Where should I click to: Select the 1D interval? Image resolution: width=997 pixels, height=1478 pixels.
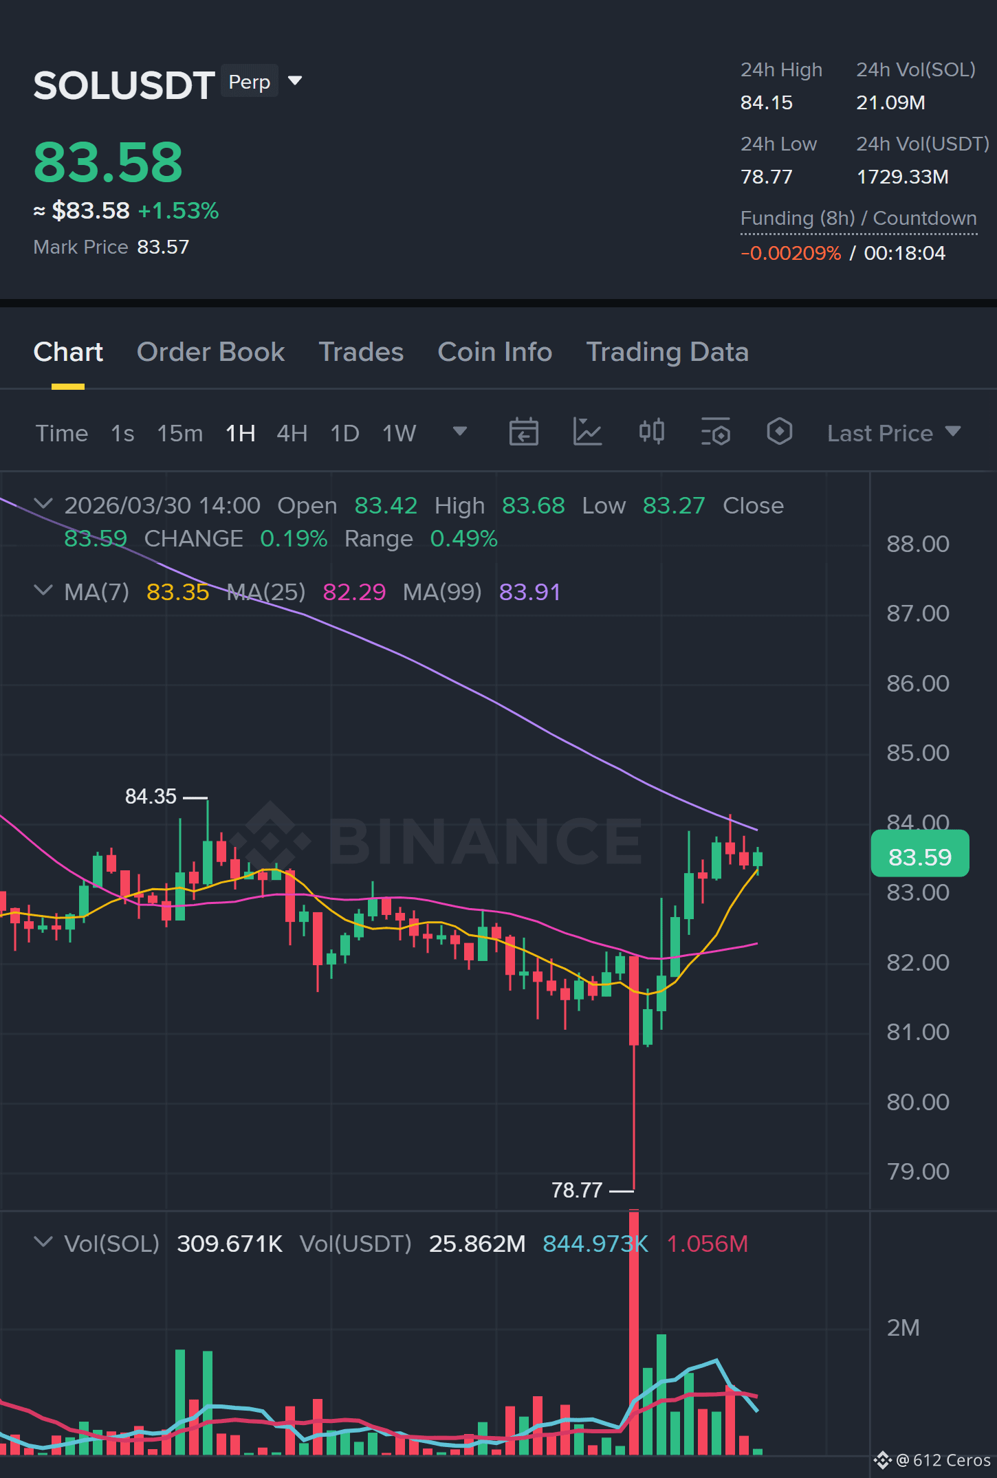344,433
